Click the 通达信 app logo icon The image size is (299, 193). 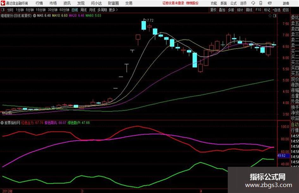[x=3, y=3]
